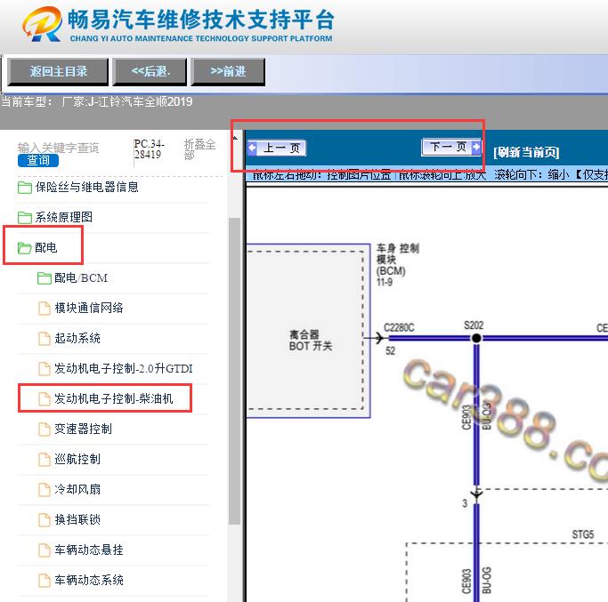Open 系统原理图 tree entry
This screenshot has height=602, width=608.
click(x=64, y=217)
